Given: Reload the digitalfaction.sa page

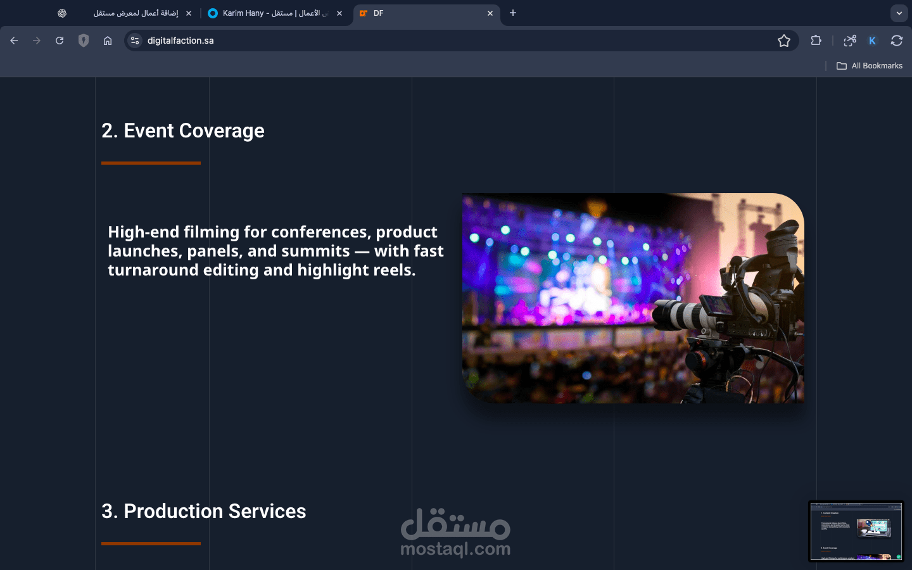Looking at the screenshot, I should click(x=60, y=41).
